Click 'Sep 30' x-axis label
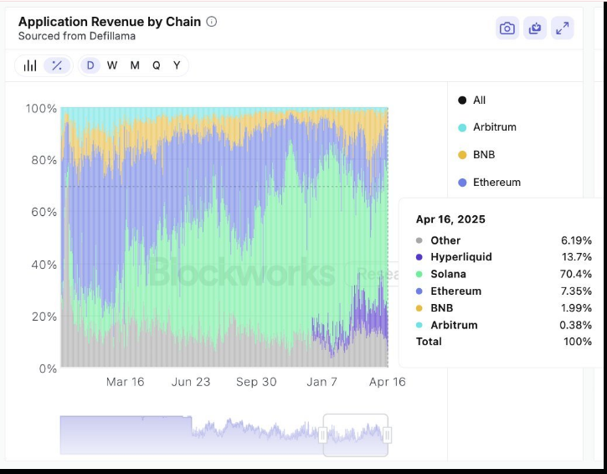Viewport: 607px width, 474px height. (256, 382)
